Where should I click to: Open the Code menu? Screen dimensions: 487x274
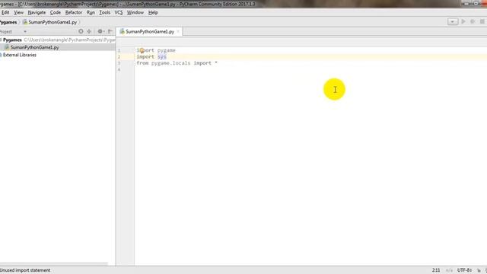pyautogui.click(x=56, y=12)
